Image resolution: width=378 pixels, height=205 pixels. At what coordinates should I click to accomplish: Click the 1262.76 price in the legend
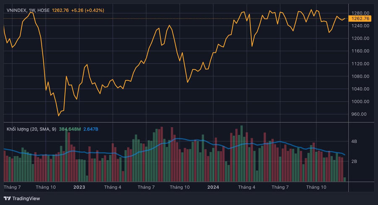(60, 10)
